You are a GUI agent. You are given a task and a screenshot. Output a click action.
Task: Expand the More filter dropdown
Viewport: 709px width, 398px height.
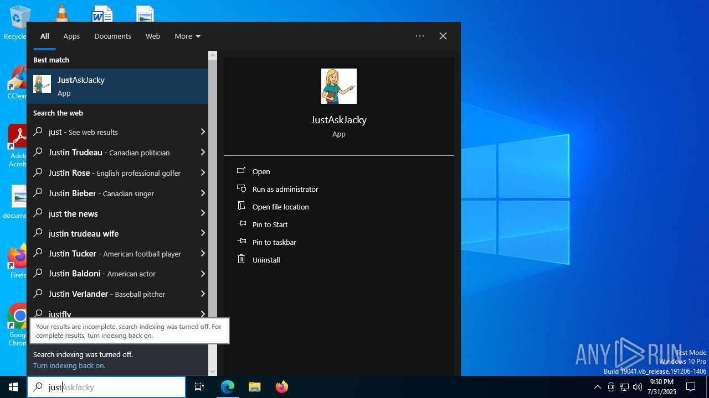point(188,36)
